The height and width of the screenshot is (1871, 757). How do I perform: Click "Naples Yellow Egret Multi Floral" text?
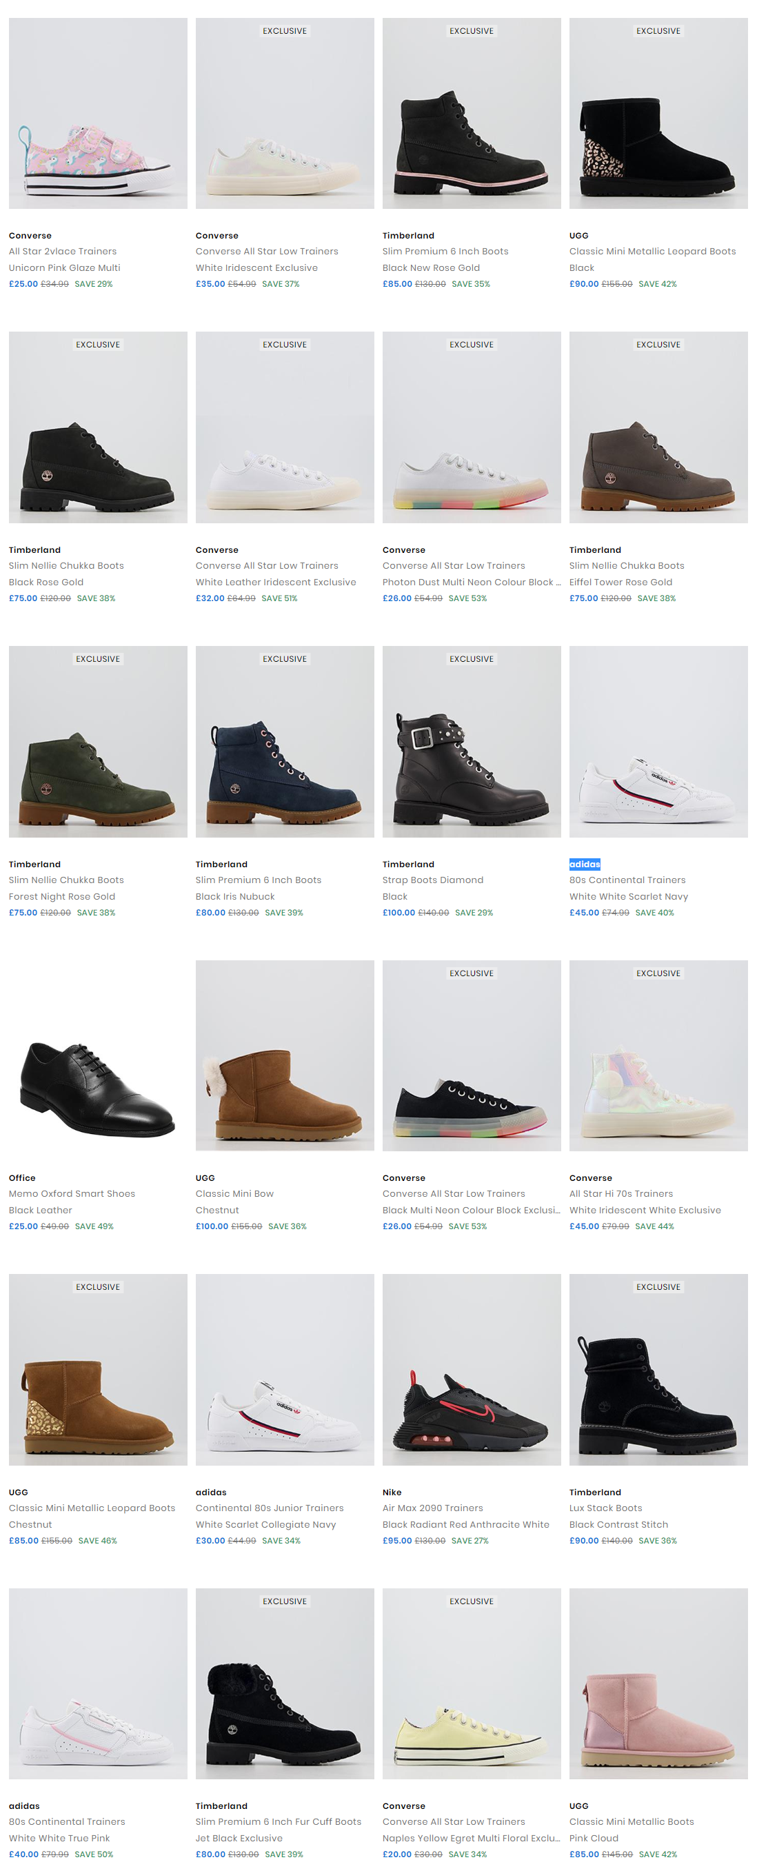click(x=471, y=1839)
